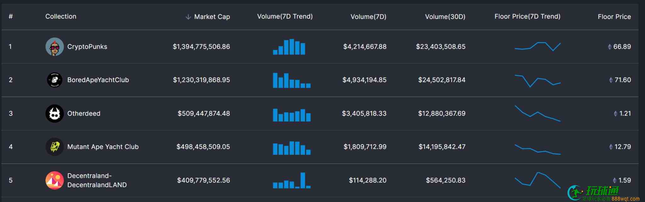The image size is (645, 202).
Task: Open the Decentraland-DecentralandLAND name link
Action: click(97, 180)
